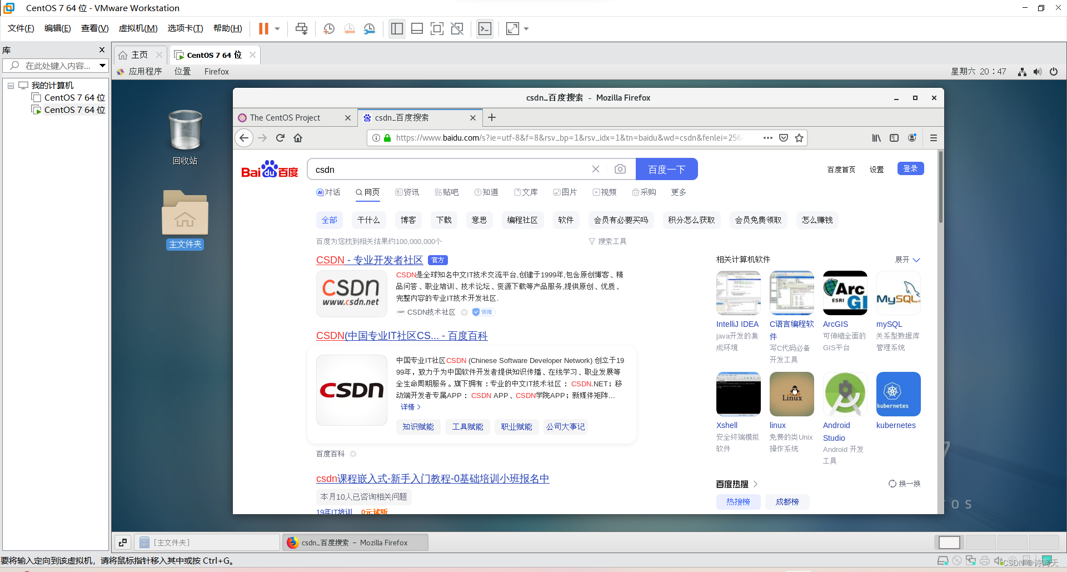
Task: Expand 百度热搜 chevron
Action: (755, 484)
